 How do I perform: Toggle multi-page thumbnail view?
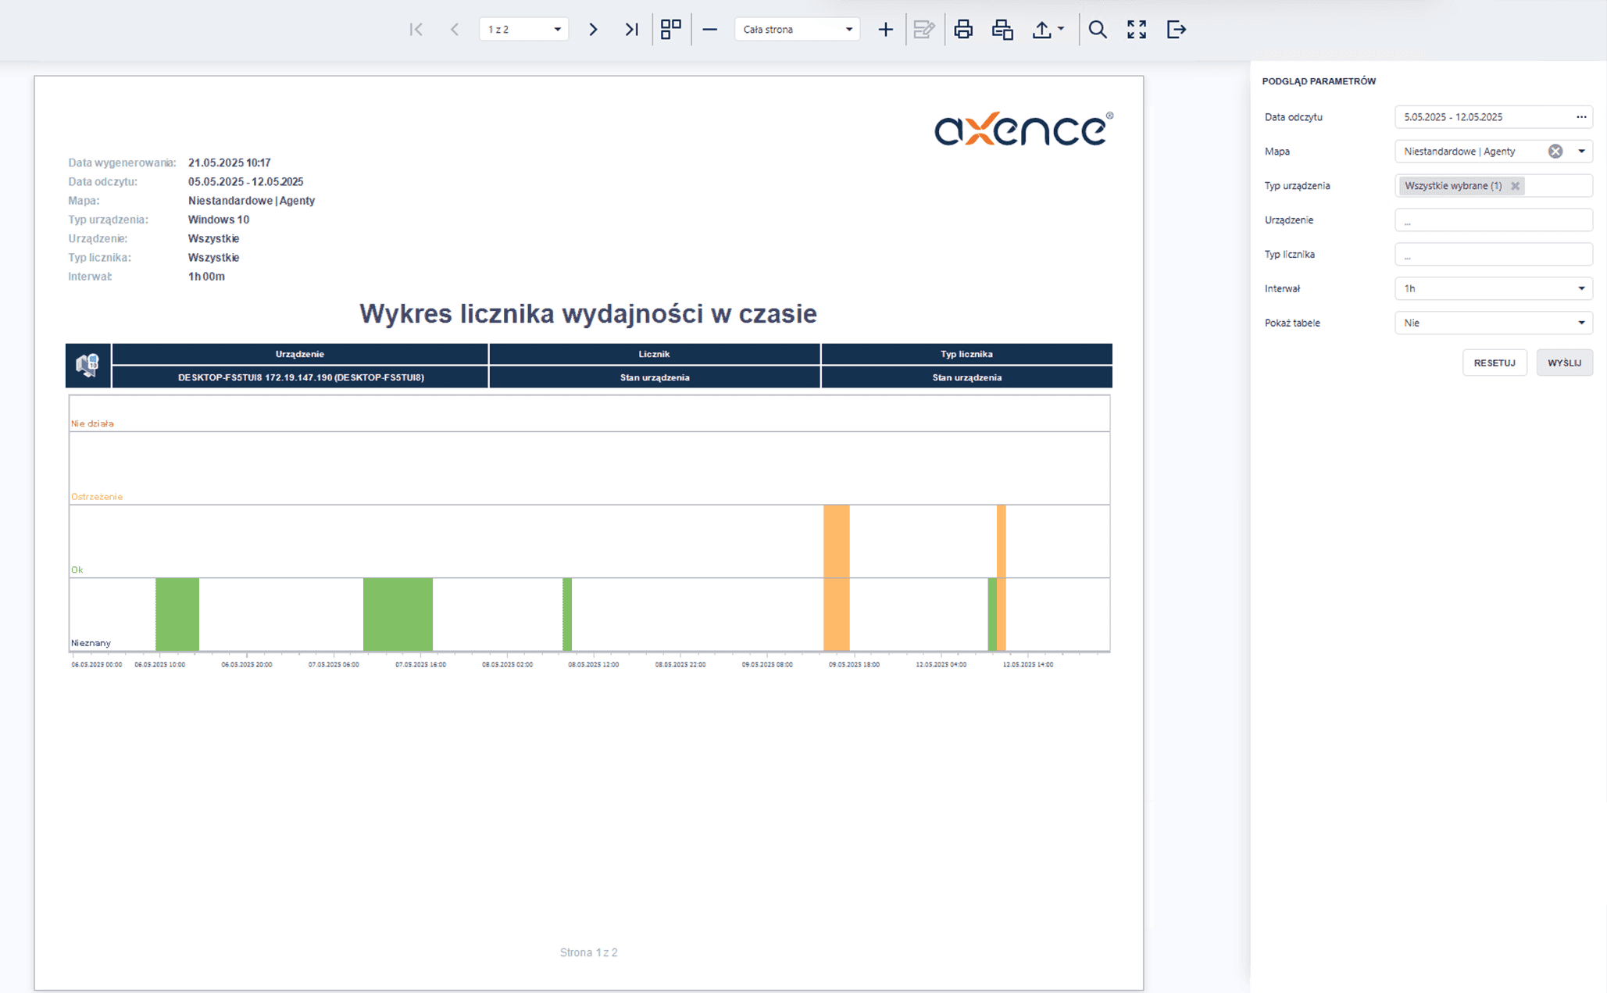[671, 30]
